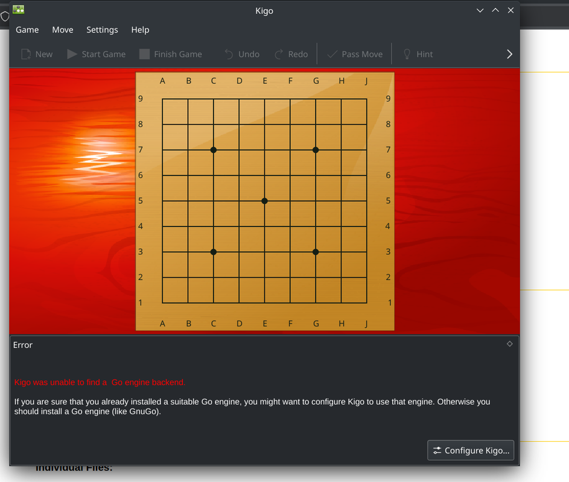Click Finish Game in the toolbar

pos(171,54)
